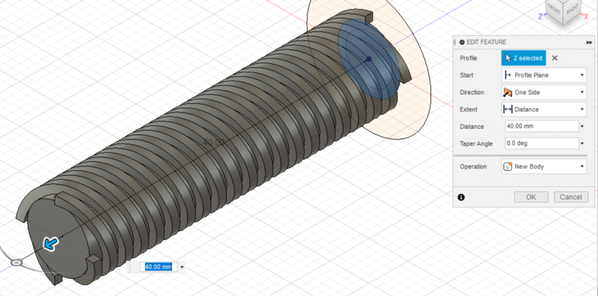Open the Operation 'New Body' dropdown

click(544, 166)
